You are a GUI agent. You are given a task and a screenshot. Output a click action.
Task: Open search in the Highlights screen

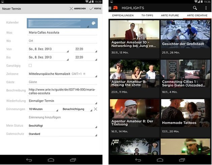tap(195, 8)
